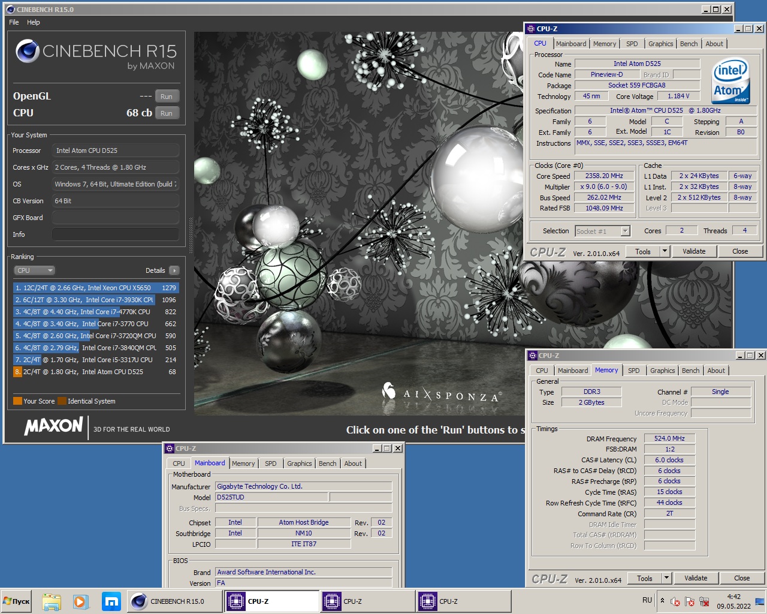The image size is (767, 614).
Task: Switch to the CINEBENCH R15.0 taskbar button
Action: [x=175, y=601]
